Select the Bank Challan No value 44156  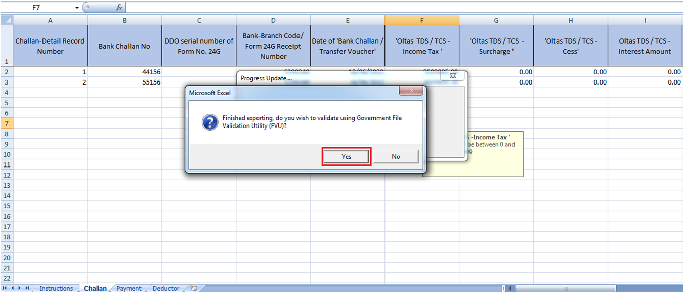click(124, 72)
